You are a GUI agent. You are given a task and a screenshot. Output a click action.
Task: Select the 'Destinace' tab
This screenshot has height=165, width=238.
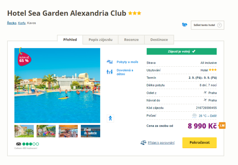(x=159, y=40)
